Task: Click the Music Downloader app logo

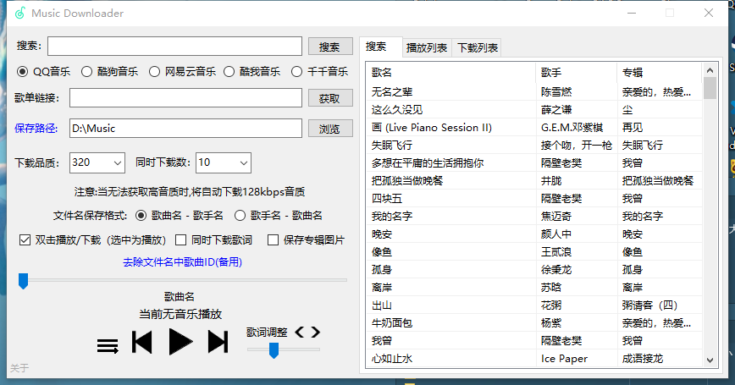Action: pos(19,13)
